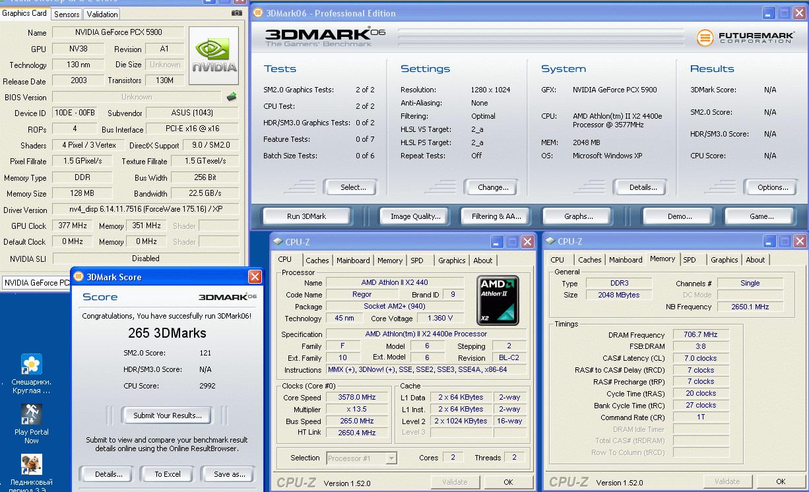Image resolution: width=809 pixels, height=492 pixels.
Task: Click Game... button in 3DMark06
Action: (x=761, y=216)
